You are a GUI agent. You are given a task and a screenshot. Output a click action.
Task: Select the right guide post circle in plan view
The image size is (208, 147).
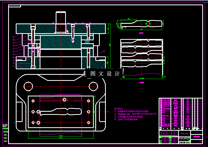[93, 86]
